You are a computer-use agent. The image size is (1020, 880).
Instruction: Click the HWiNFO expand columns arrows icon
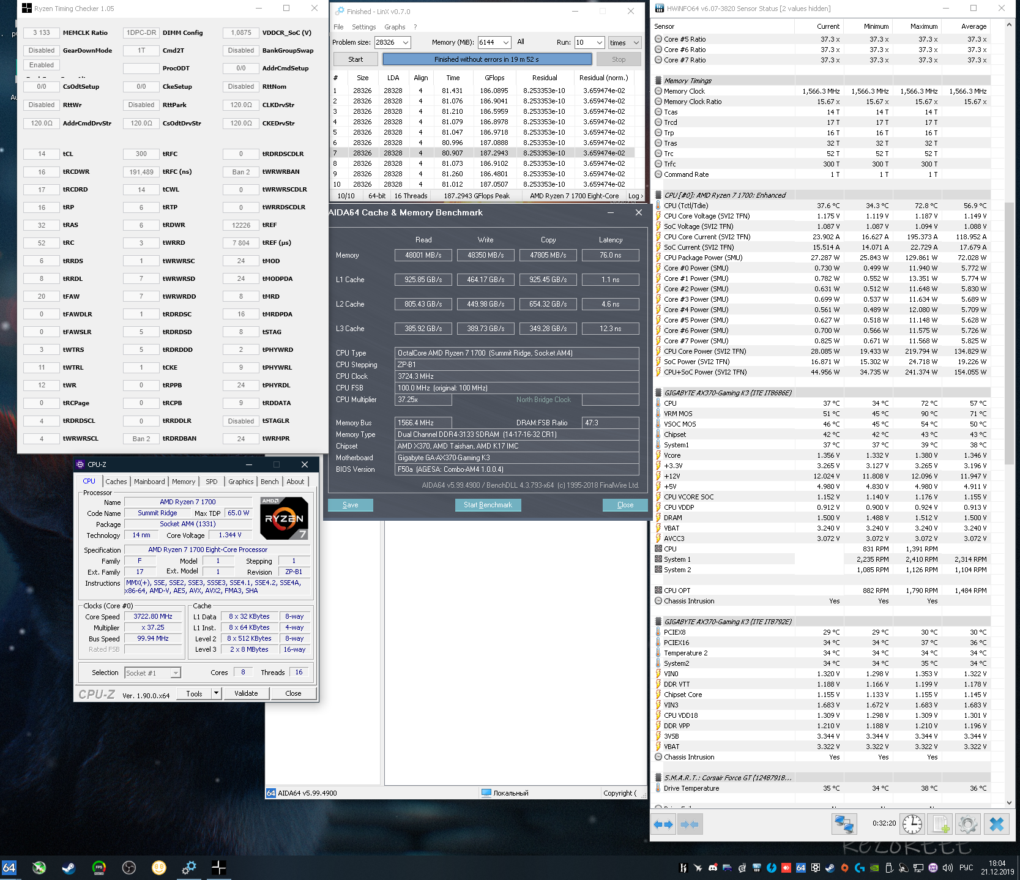coord(663,824)
